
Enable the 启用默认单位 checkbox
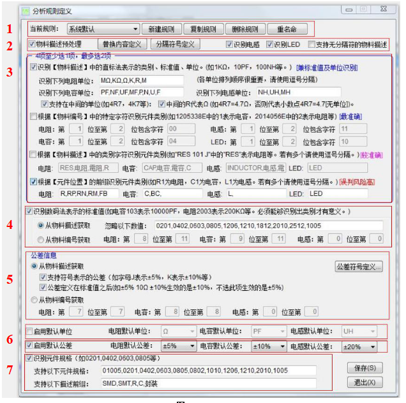[x=29, y=332]
